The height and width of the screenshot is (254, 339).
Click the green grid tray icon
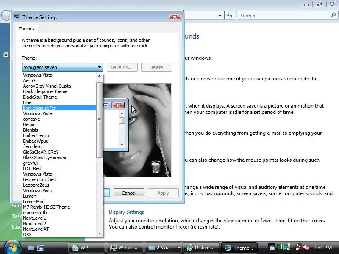(x=279, y=247)
